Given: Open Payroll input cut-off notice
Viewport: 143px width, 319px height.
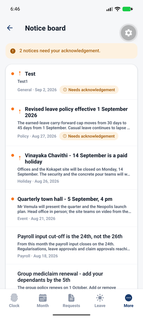Looking at the screenshot, I should click(71, 246).
